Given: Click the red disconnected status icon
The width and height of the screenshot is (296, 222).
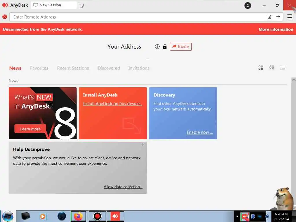Looking at the screenshot, I should (x=5, y=17).
